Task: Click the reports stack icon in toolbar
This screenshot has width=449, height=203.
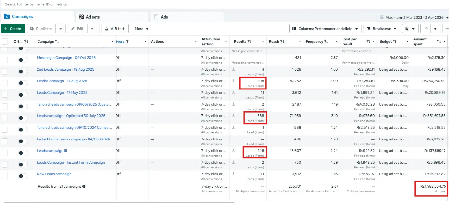Action: [x=407, y=29]
